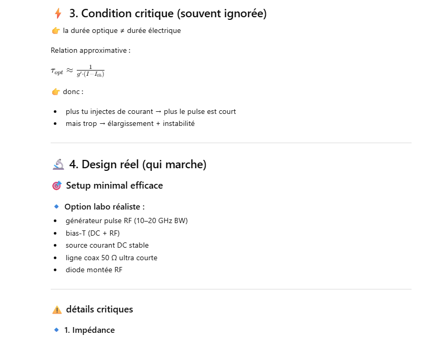Click the "générateur pulse RF" list item
The height and width of the screenshot is (337, 445).
point(126,220)
